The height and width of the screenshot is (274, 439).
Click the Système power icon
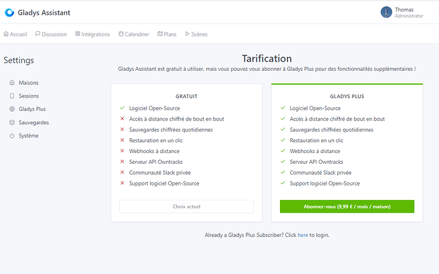point(12,136)
